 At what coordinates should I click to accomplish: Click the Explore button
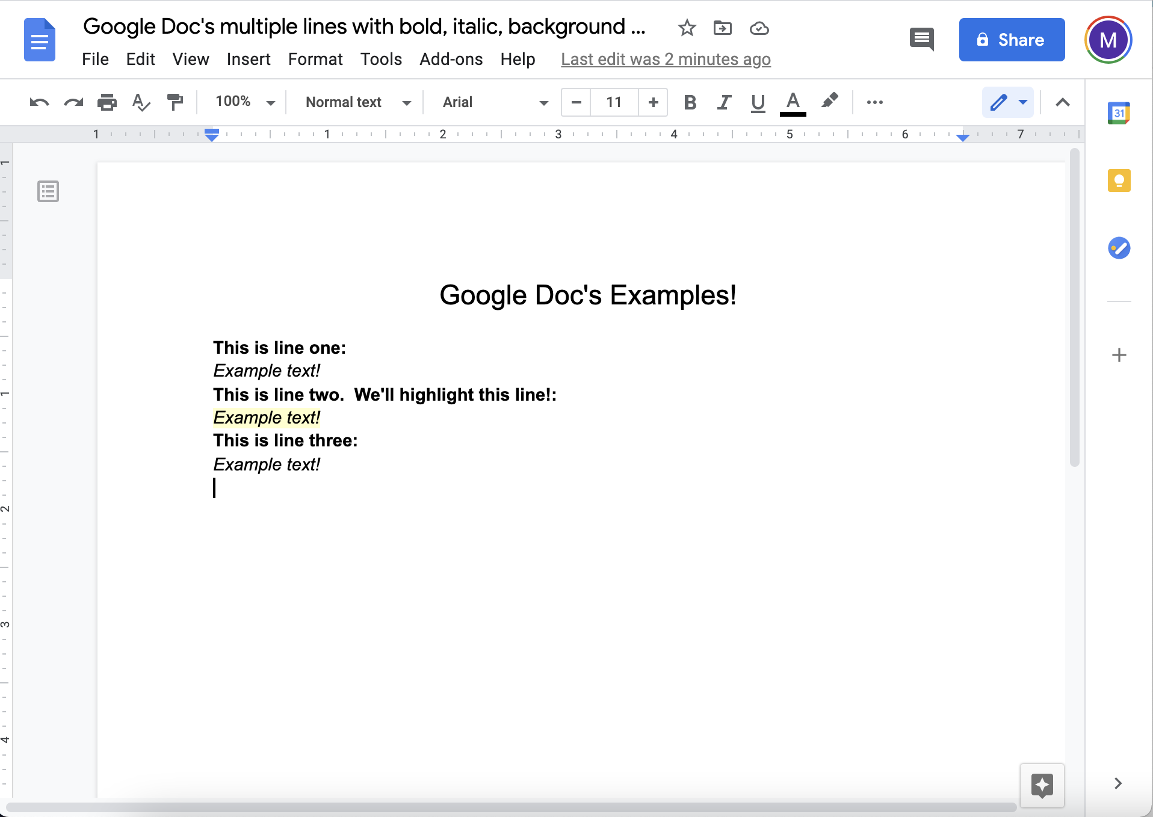[1042, 786]
